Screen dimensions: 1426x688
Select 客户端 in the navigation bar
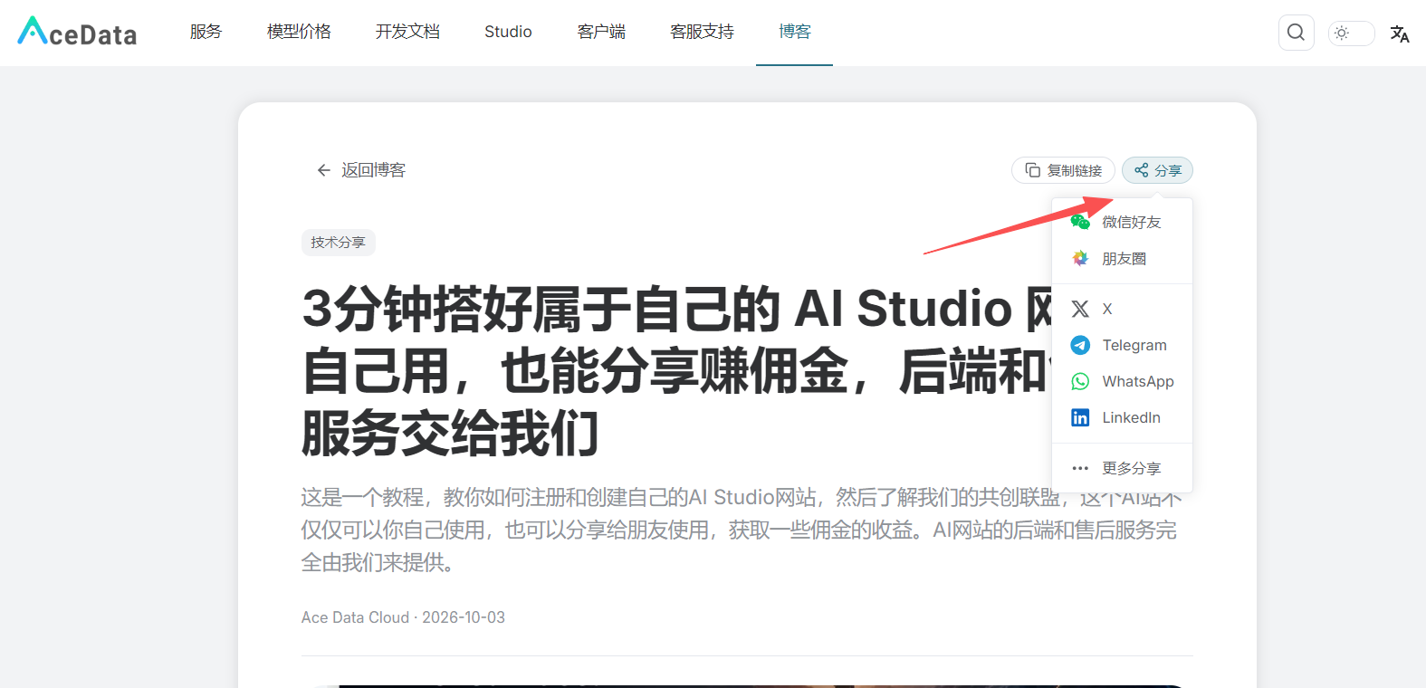(x=601, y=32)
